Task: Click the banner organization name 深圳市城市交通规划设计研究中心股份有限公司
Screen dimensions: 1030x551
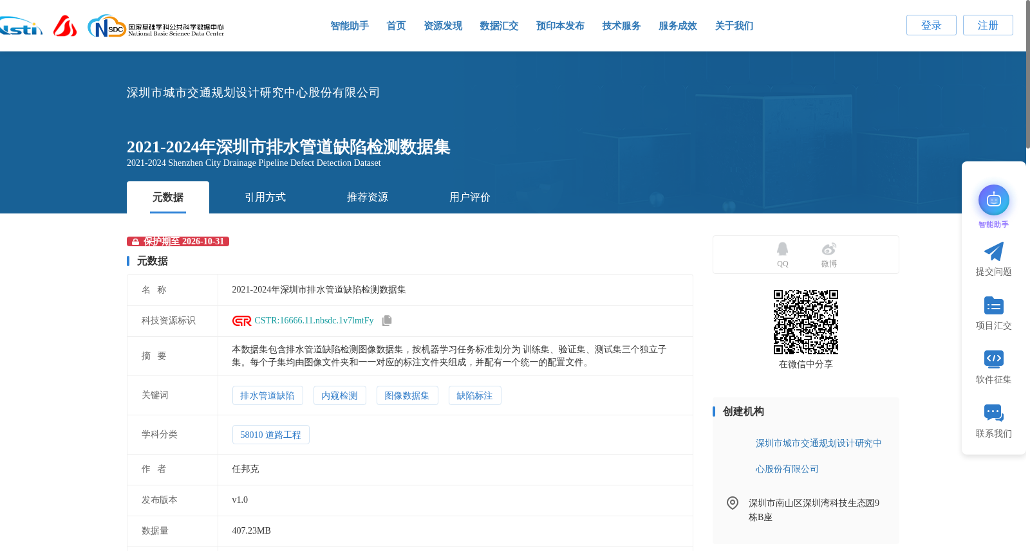Action: point(253,93)
